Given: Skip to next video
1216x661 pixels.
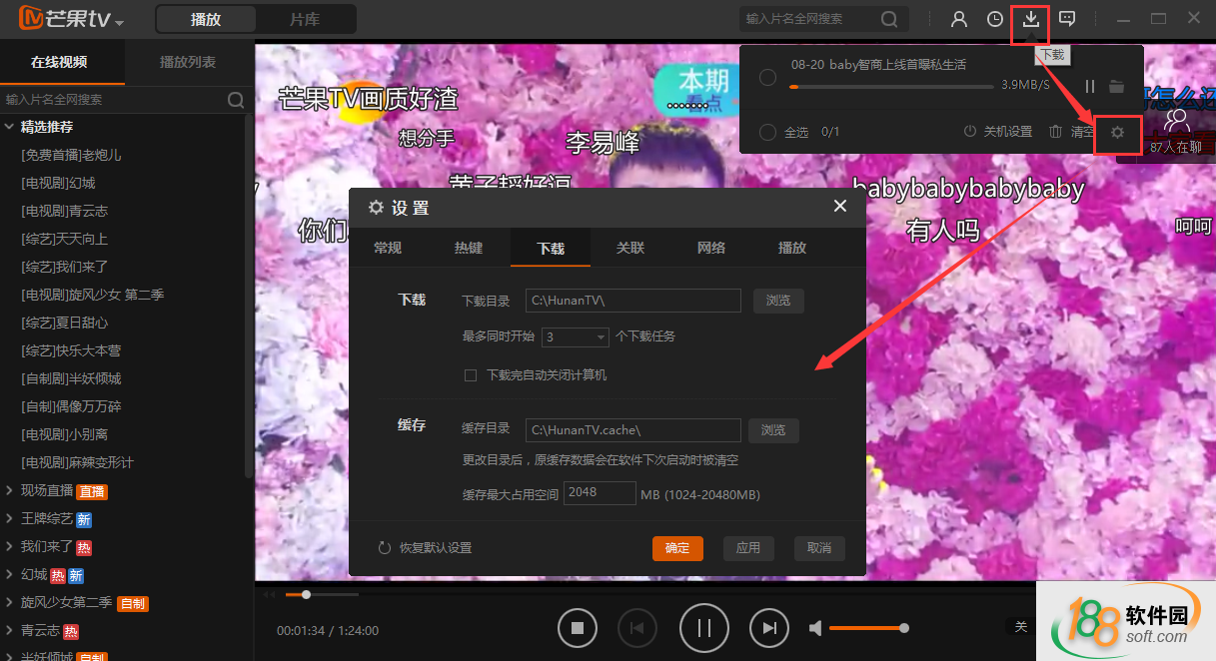Looking at the screenshot, I should pos(768,628).
